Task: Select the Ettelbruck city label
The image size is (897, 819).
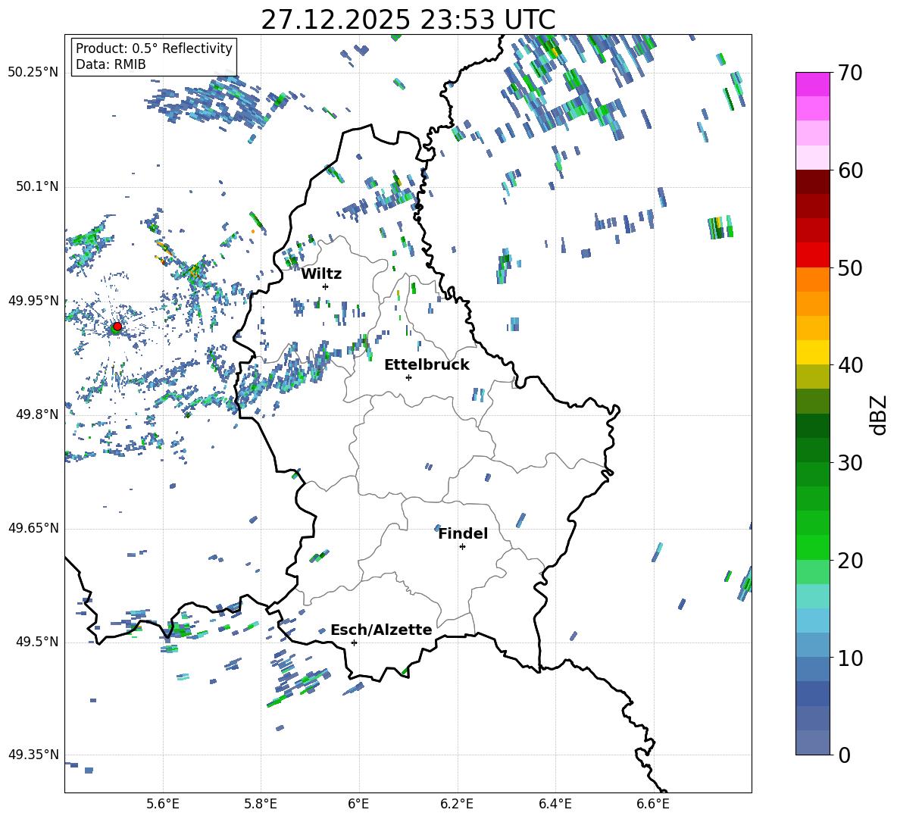Action: pyautogui.click(x=427, y=364)
